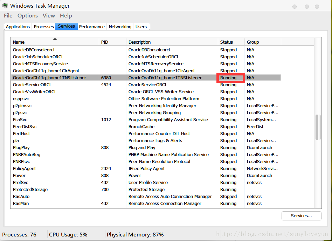This screenshot has height=241, width=332.
Task: Click the Oracle ORCL VSS Writer Service description
Action: [161, 92]
